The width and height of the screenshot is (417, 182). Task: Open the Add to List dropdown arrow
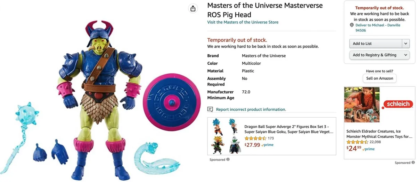click(x=406, y=43)
